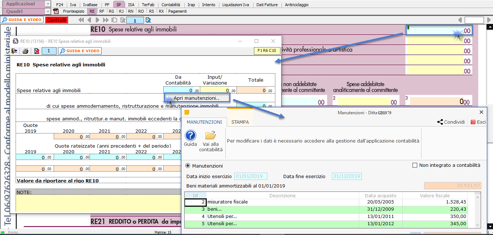Open GUIDA E VIDEO in RE10 window

[79, 51]
